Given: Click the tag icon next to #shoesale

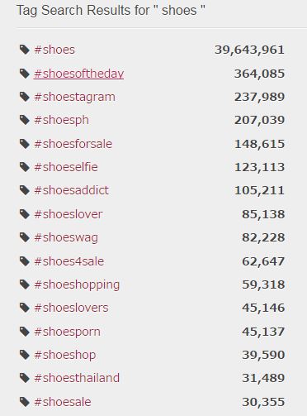Looking at the screenshot, I should coord(25,402).
